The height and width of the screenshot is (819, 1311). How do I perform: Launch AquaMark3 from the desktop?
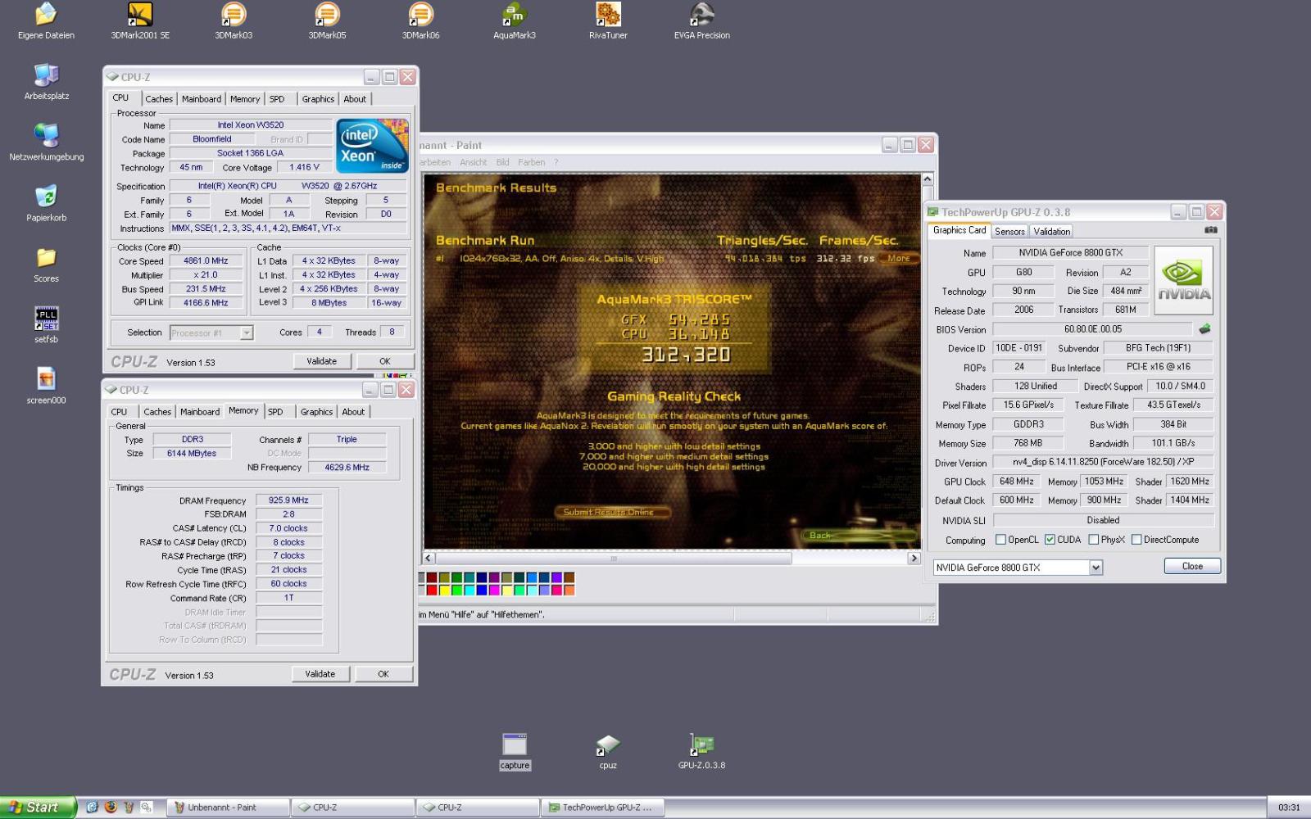(x=515, y=20)
